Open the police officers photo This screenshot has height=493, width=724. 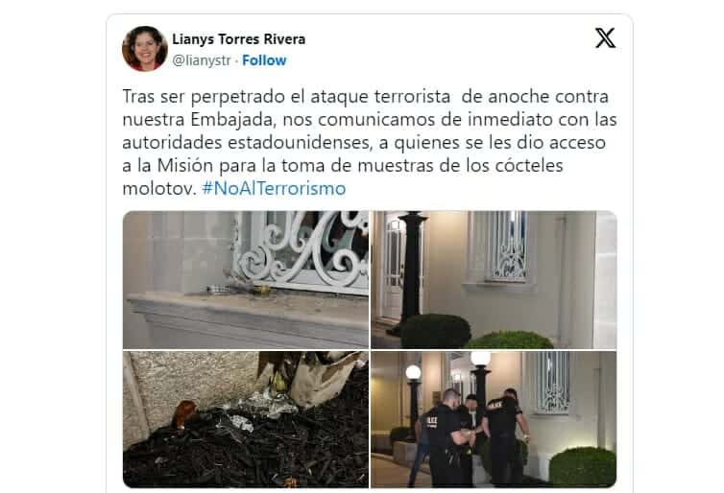[494, 419]
